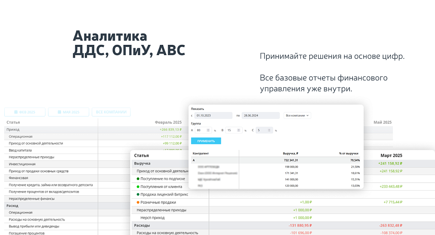Click spinner arrows in group B field
This screenshot has height=235, width=435.
point(238,130)
